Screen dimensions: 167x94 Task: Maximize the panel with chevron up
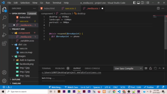coord(159,68)
